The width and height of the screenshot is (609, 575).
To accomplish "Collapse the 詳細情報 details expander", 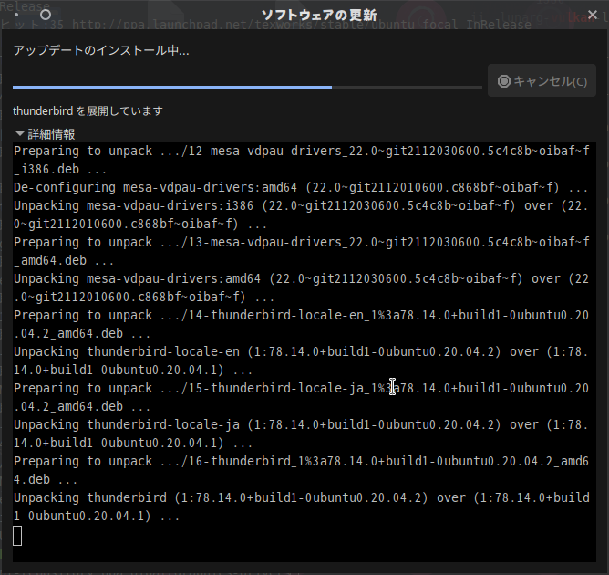I will click(x=20, y=134).
